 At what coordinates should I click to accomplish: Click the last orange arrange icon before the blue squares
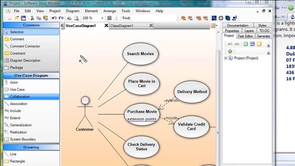point(206,18)
